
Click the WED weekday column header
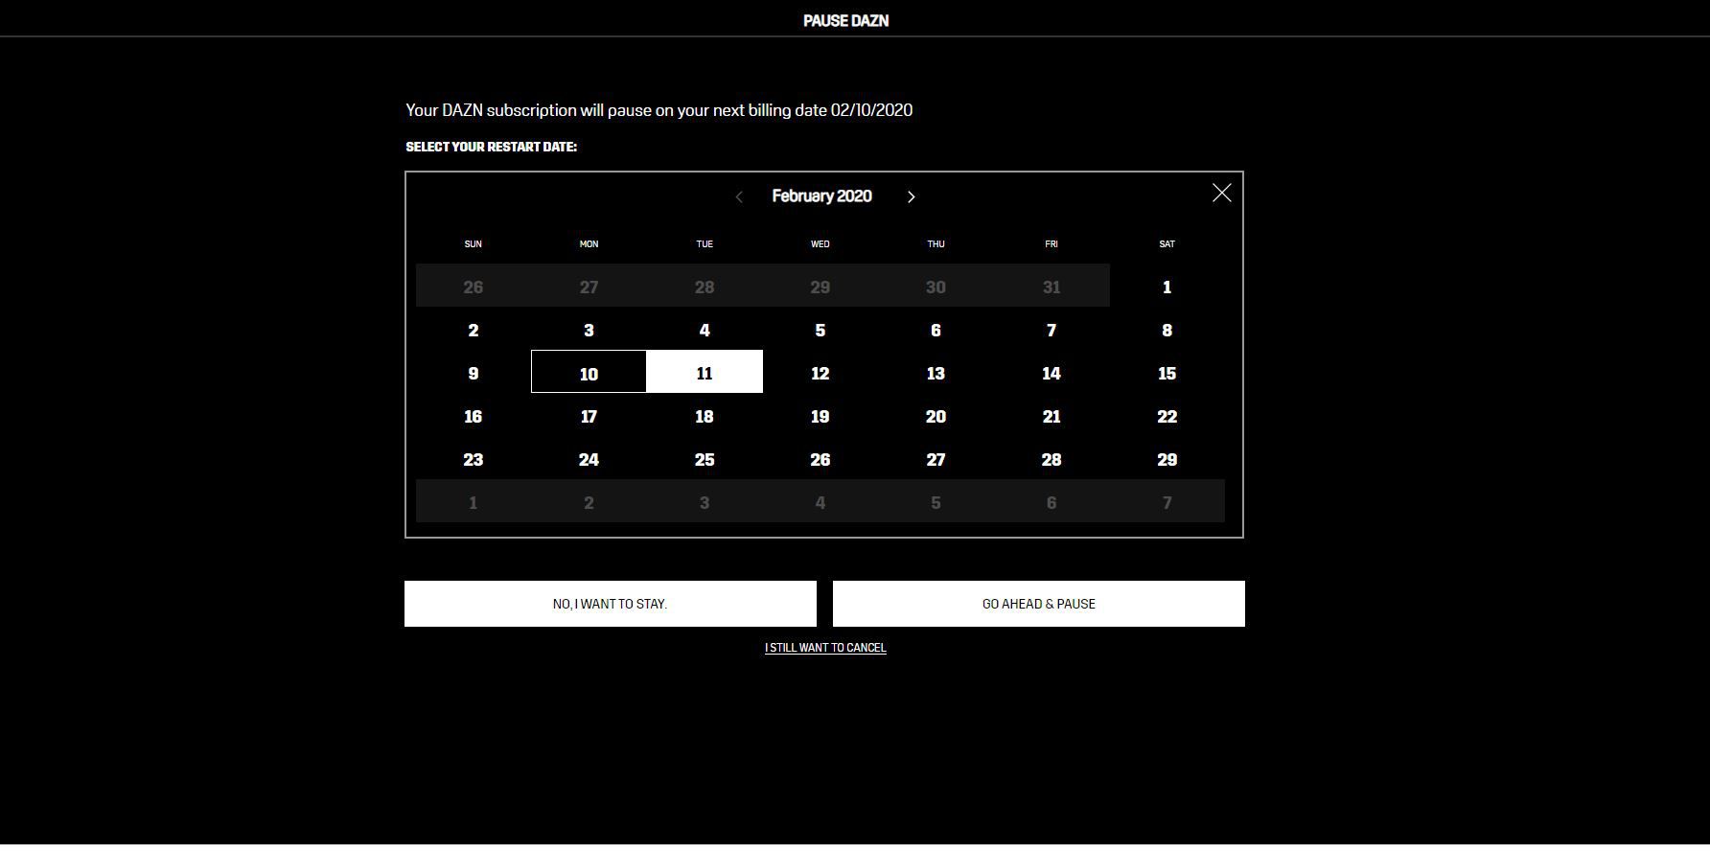click(820, 244)
